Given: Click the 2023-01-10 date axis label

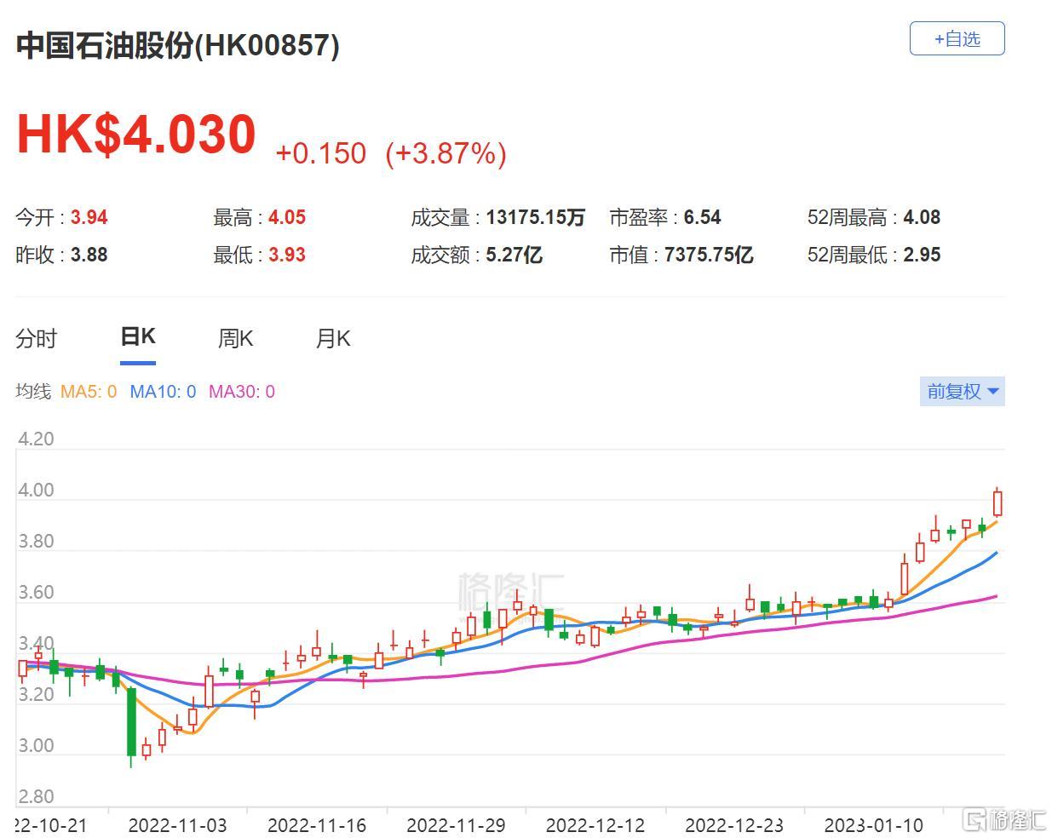Looking at the screenshot, I should point(874,825).
